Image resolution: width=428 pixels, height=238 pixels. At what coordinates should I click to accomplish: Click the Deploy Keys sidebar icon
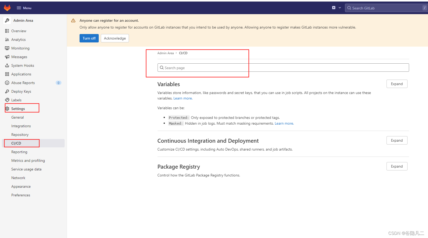pos(7,91)
